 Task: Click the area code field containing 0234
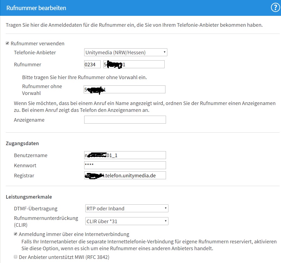pyautogui.click(x=92, y=64)
